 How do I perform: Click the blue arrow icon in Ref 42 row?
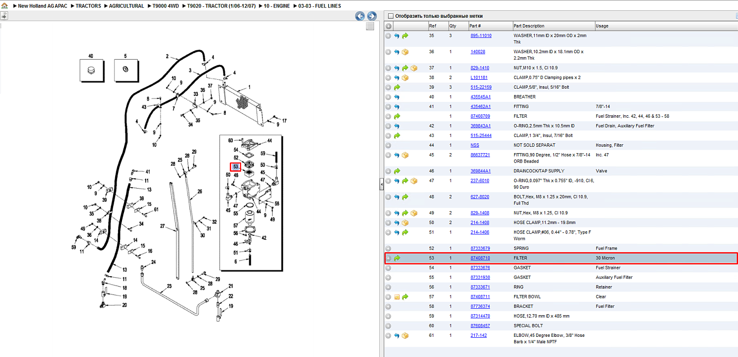tap(397, 126)
